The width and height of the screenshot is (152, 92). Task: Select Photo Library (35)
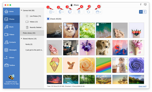click(32, 33)
